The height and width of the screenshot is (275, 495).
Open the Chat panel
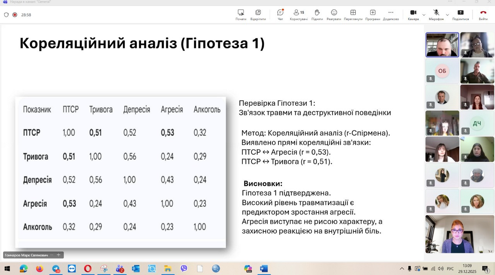[x=280, y=15]
